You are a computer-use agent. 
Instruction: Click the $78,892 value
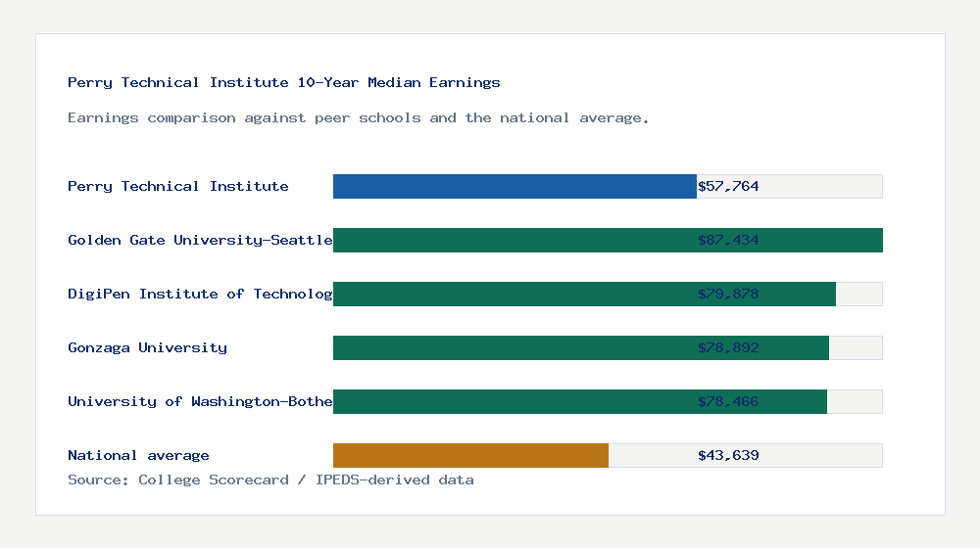click(728, 347)
